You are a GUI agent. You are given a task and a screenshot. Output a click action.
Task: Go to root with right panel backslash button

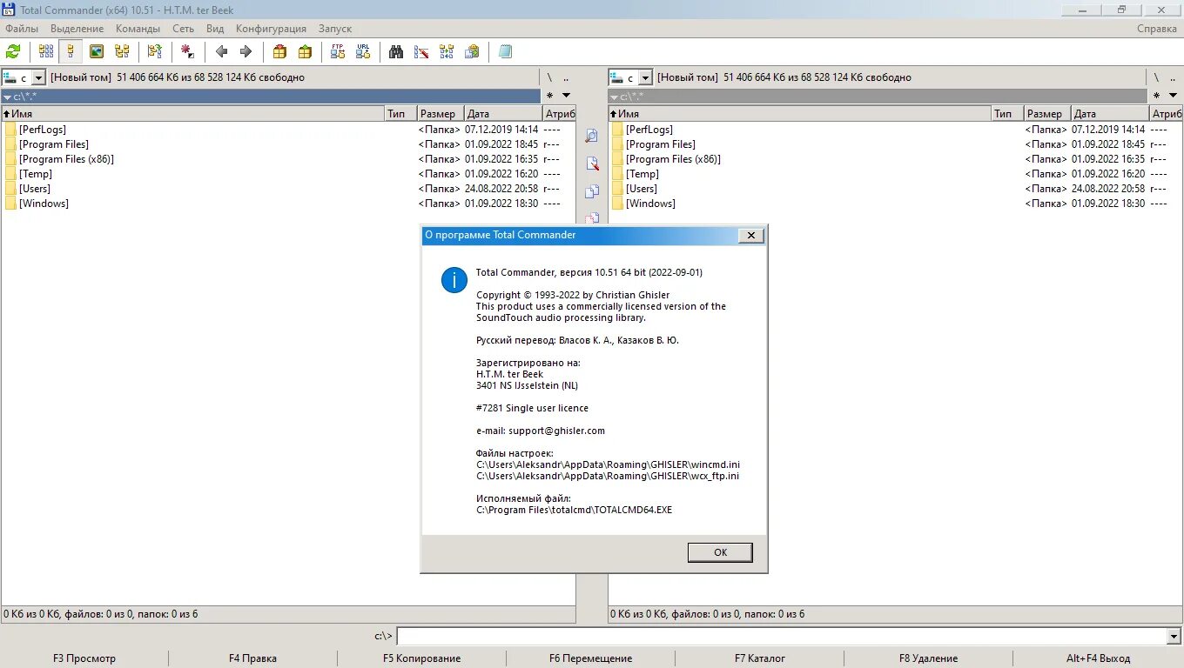1156,78
